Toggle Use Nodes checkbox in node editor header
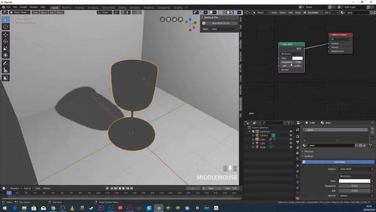Image resolution: width=376 pixels, height=212 pixels. [x=305, y=12]
